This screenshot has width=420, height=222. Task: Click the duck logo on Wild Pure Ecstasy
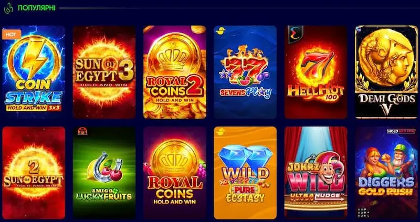click(x=221, y=131)
